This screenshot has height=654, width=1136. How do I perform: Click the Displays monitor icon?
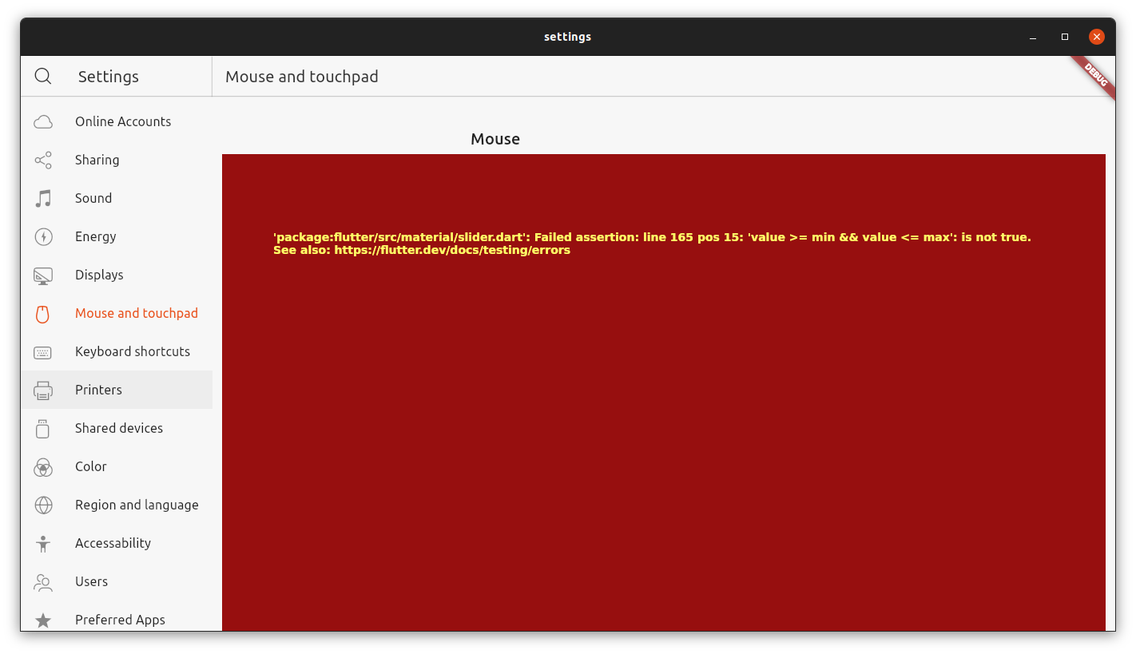(42, 275)
